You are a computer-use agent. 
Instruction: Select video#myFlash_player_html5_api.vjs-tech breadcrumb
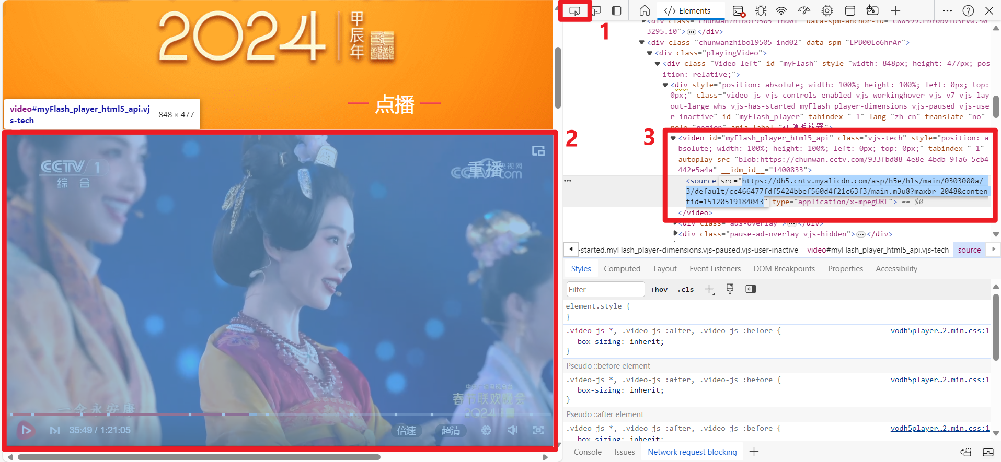point(878,250)
